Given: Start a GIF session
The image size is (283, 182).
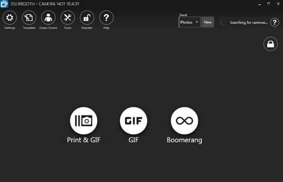Looking at the screenshot, I should 133,121.
